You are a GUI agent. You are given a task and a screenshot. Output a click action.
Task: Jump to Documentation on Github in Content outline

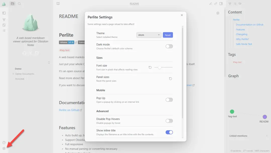[x=250, y=25]
